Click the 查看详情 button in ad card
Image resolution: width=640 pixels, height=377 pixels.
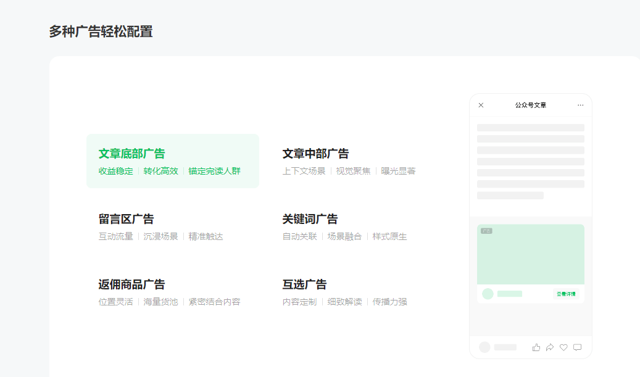click(565, 294)
